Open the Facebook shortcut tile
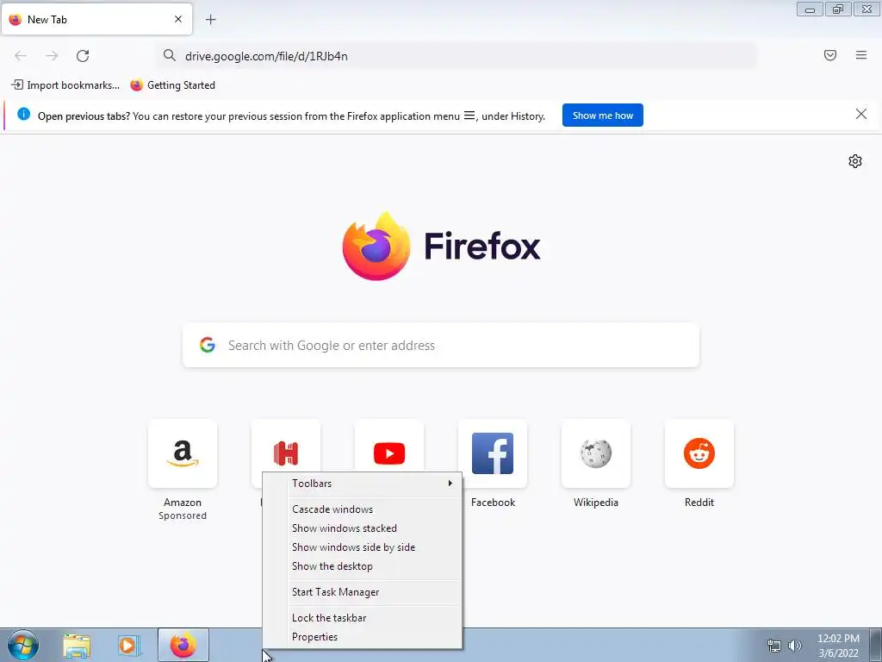The image size is (882, 662). pyautogui.click(x=493, y=453)
